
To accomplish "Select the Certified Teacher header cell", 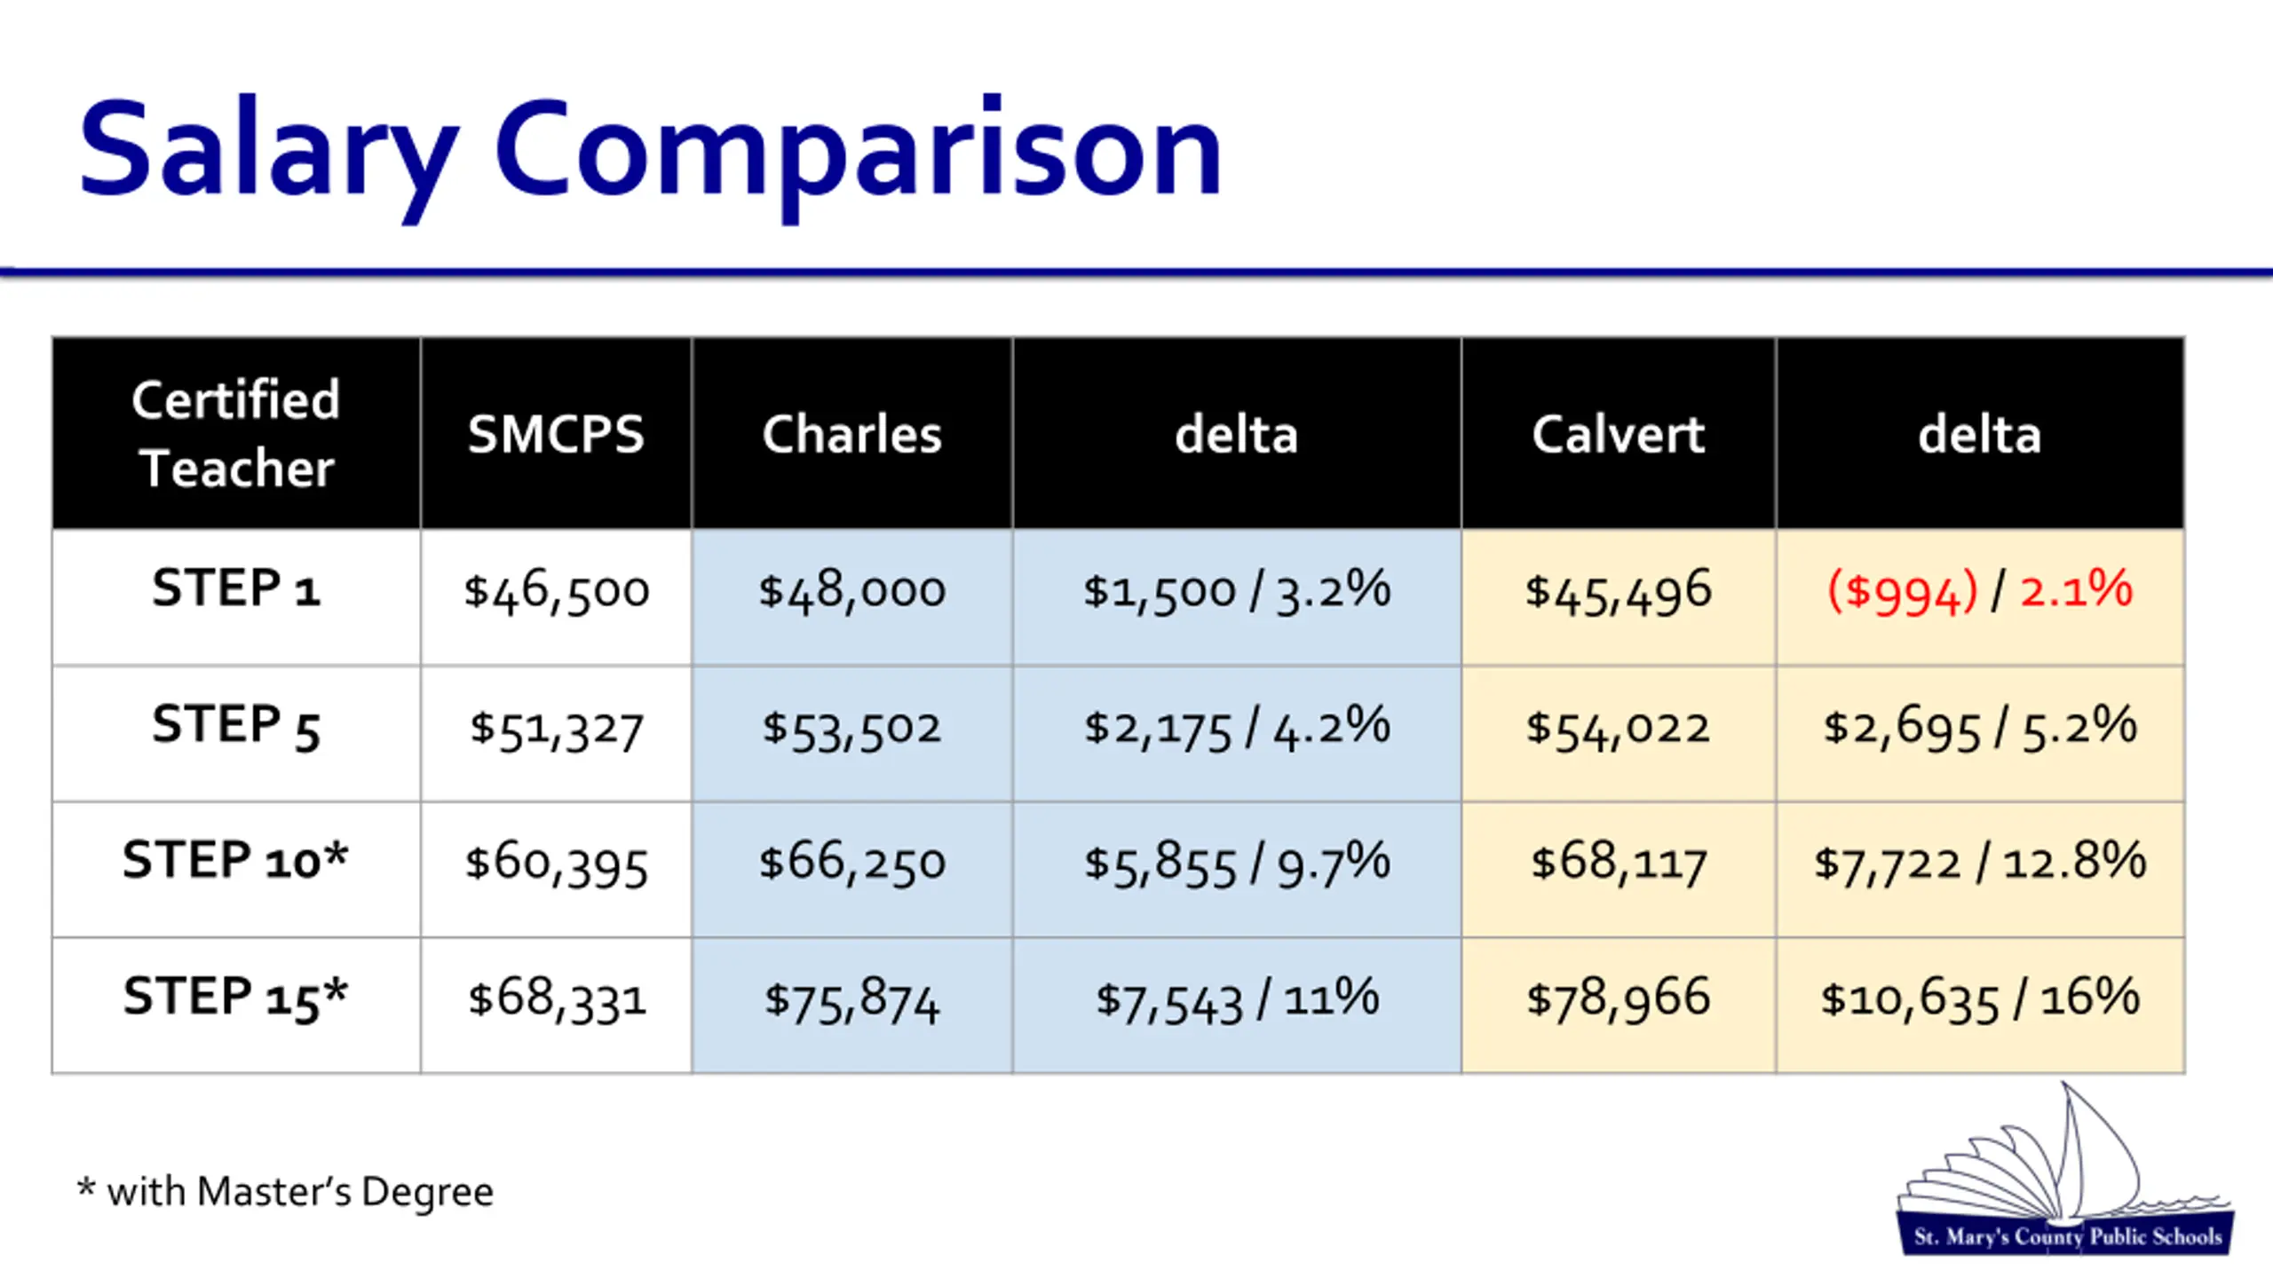I will [236, 433].
